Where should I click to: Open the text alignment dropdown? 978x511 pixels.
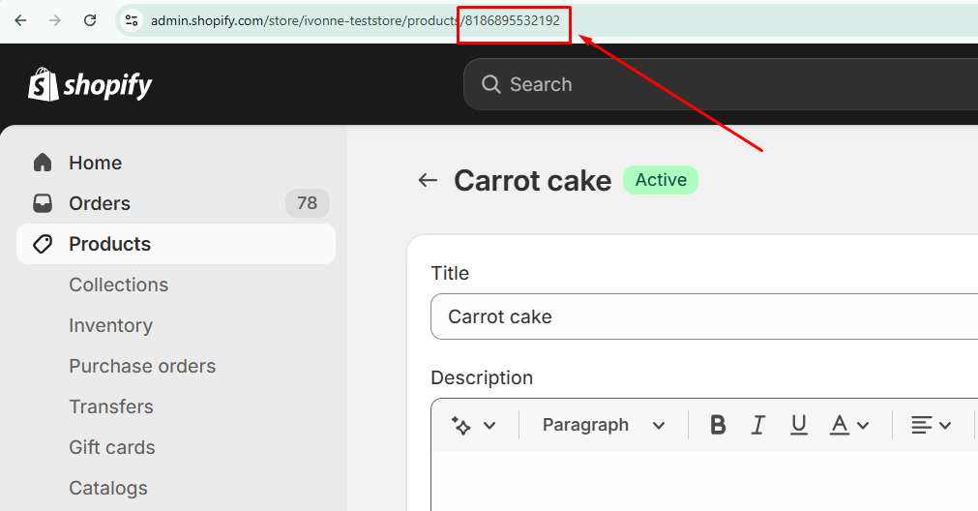pos(931,425)
